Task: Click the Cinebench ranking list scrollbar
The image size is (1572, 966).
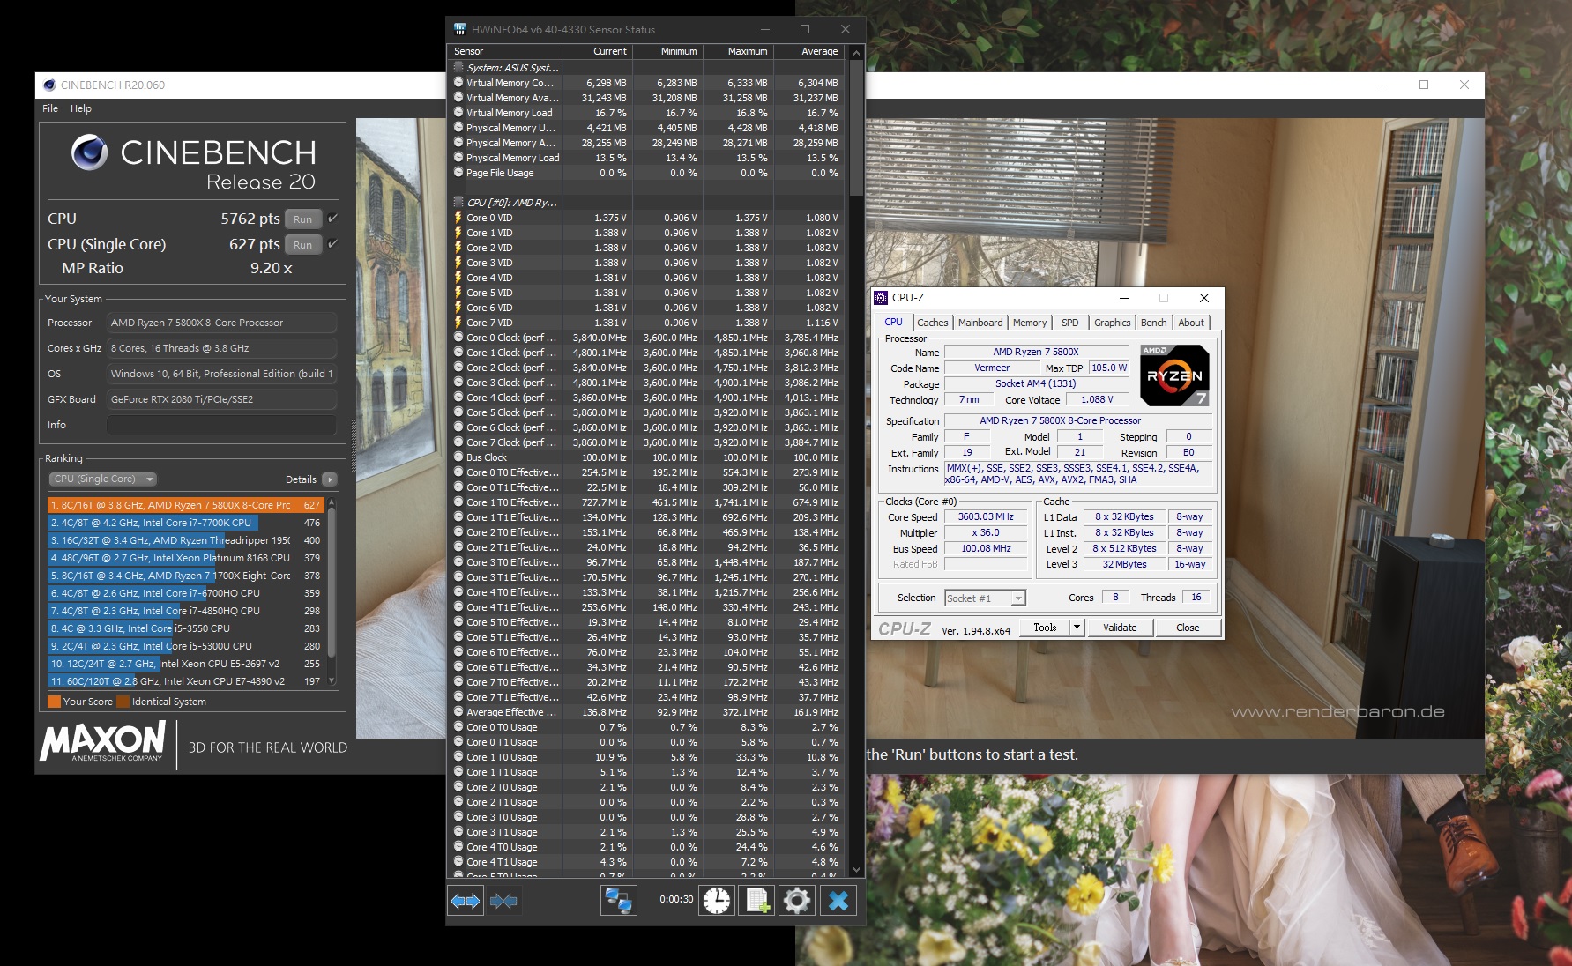Action: 332,583
